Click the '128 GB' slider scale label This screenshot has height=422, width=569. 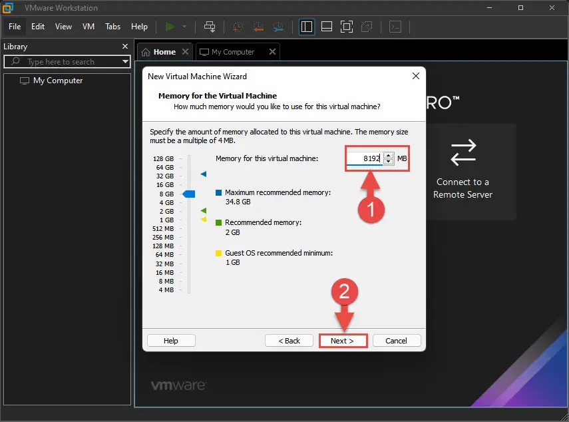pyautogui.click(x=163, y=158)
